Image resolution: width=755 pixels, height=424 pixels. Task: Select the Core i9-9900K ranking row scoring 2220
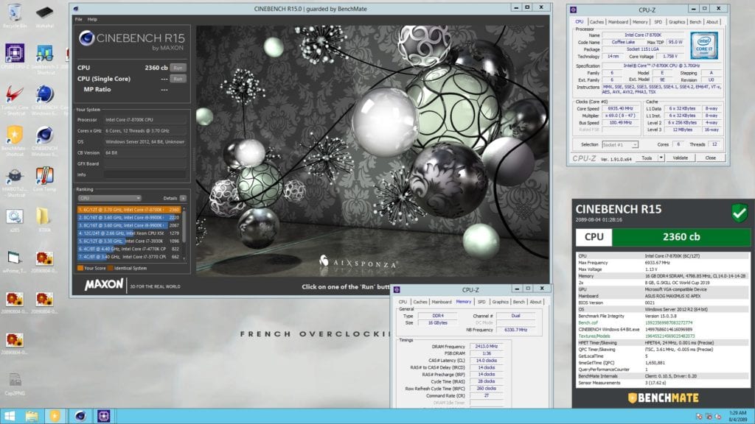129,218
